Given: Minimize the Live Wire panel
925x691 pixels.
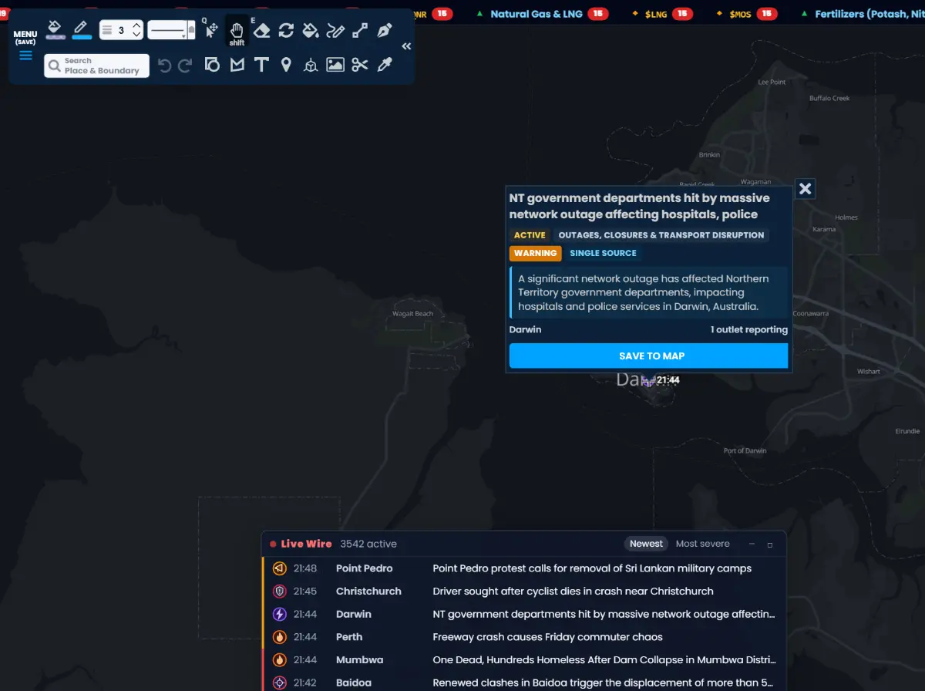Looking at the screenshot, I should [752, 544].
